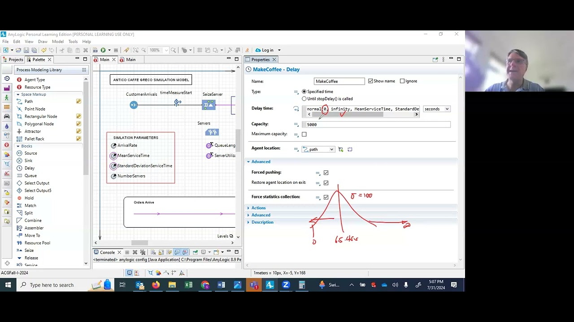Run the model with the green play icon

pos(103,50)
